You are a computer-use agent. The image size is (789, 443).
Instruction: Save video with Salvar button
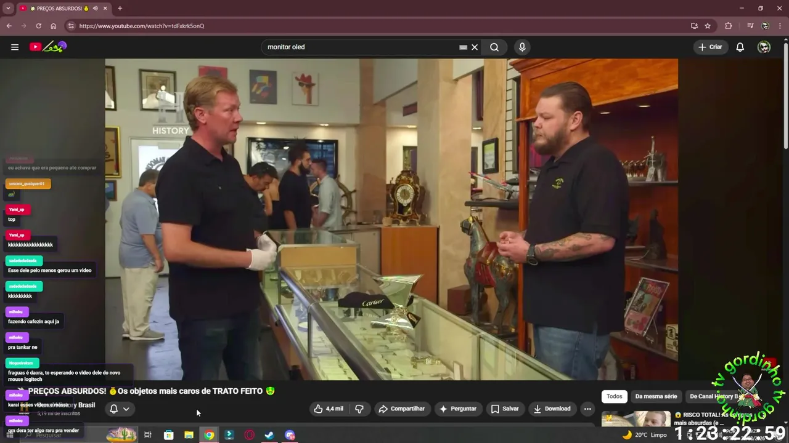coord(505,409)
